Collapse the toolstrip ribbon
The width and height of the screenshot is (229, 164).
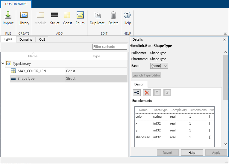(x=225, y=33)
